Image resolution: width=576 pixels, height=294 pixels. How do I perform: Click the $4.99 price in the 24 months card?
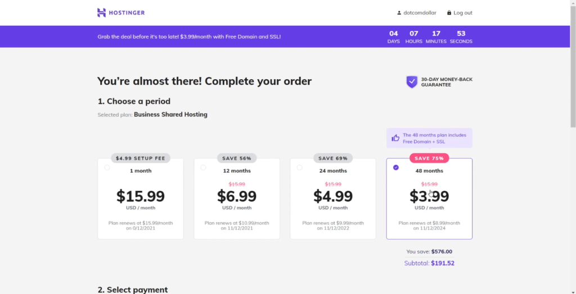(x=333, y=196)
